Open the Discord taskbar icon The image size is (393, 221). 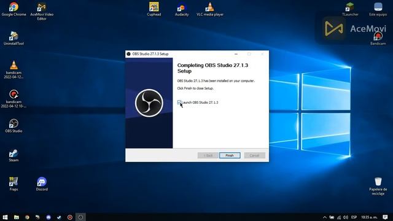49,217
